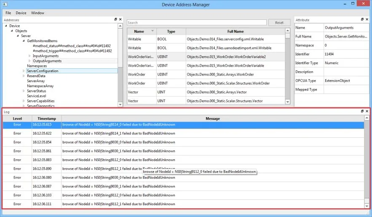Select row Objects.Demo.014_Files.serverconfig.xml.Writable
Screen dimensions: 372x217
tap(206, 39)
